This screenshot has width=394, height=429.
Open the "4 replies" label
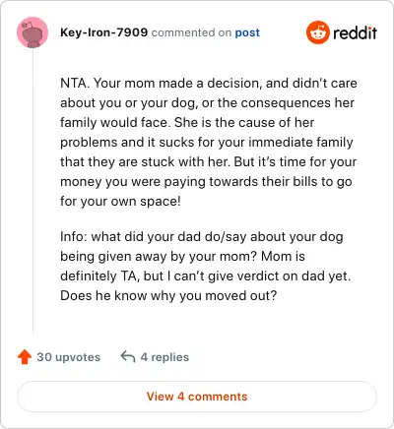(164, 357)
